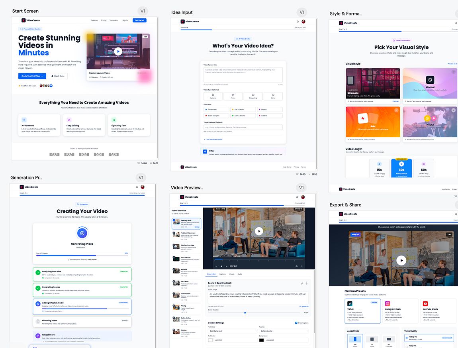Click the fullscreen icon in the Video Preview player
Image resolution: width=458 pixels, height=348 pixels.
coord(301,266)
